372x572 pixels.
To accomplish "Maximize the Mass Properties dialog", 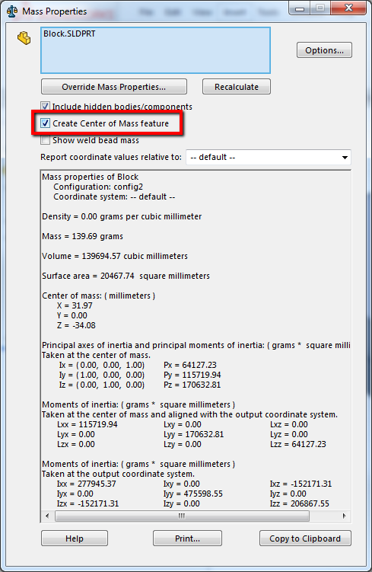I will click(320, 8).
